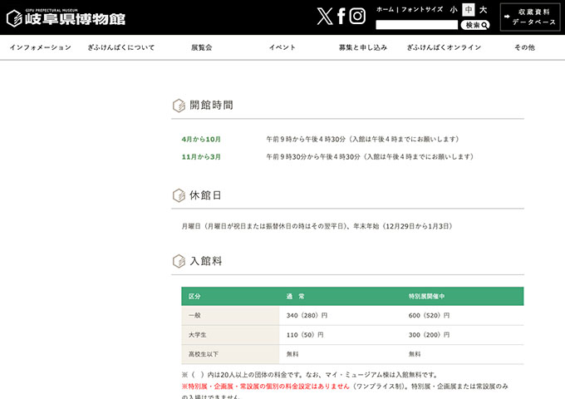Set font size to 中

[x=469, y=9]
